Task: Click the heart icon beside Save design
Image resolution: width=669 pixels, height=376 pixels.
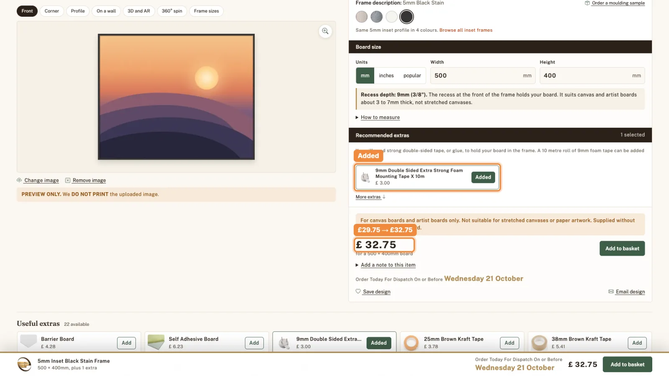Action: [x=358, y=291]
